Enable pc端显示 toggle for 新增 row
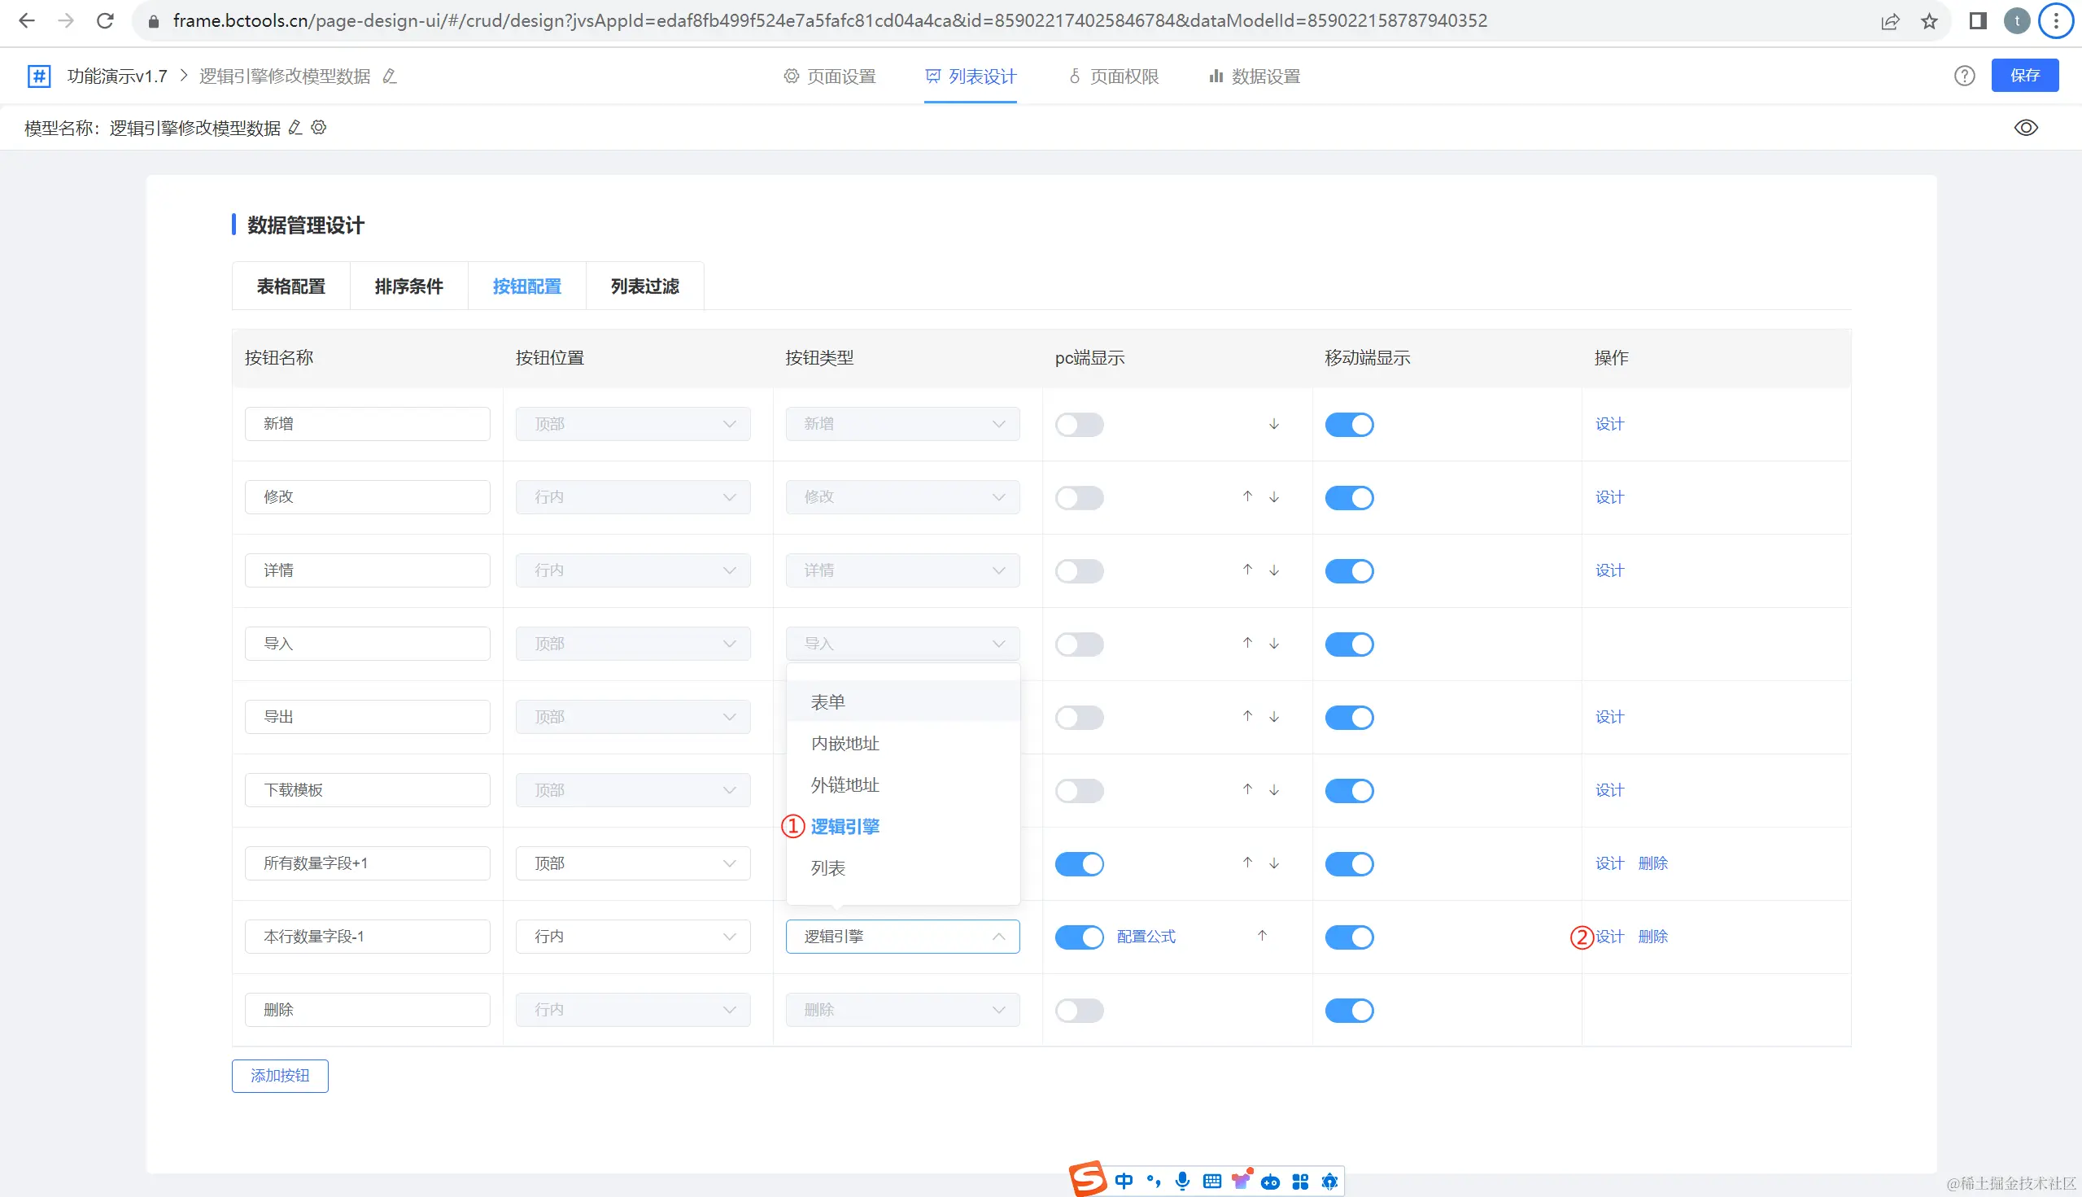This screenshot has width=2082, height=1197. (1078, 424)
